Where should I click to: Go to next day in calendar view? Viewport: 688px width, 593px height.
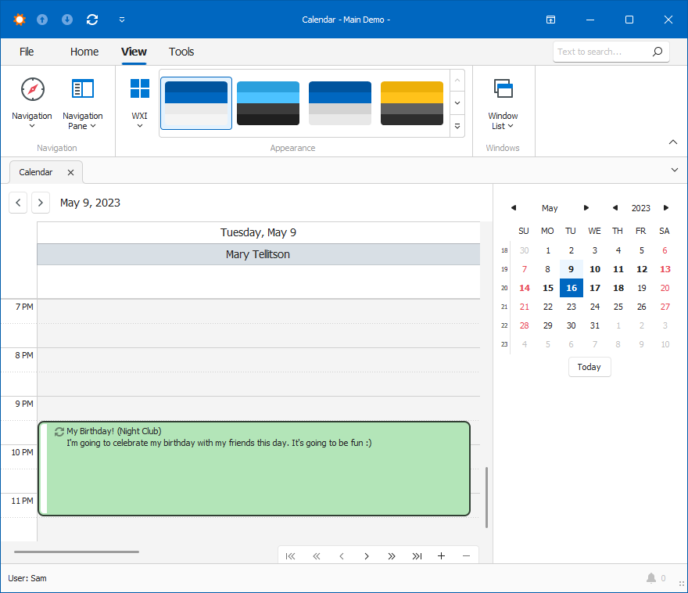[x=41, y=203]
